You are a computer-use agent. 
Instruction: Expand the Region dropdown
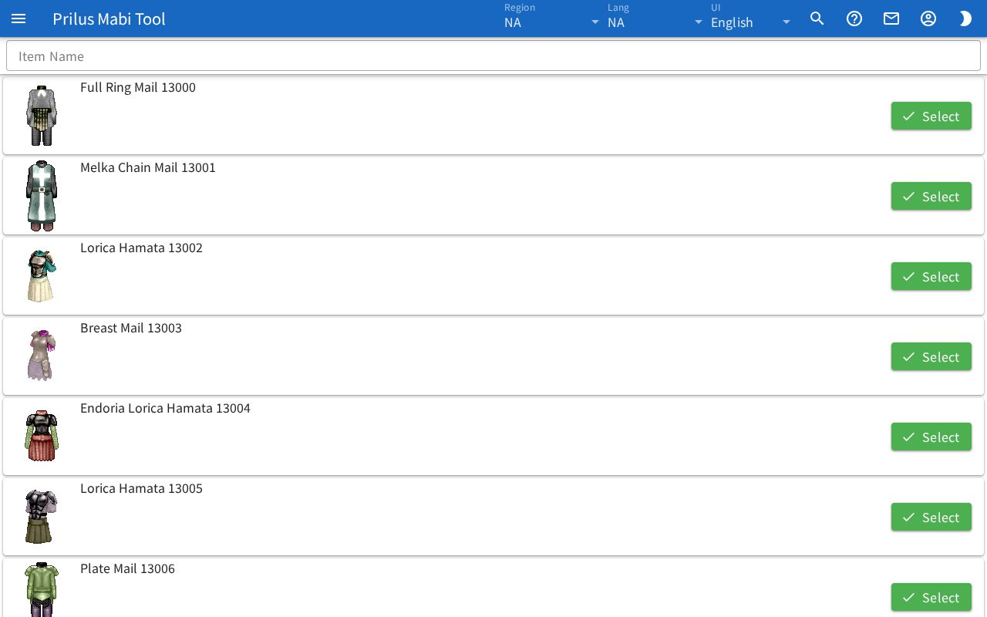pos(552,19)
